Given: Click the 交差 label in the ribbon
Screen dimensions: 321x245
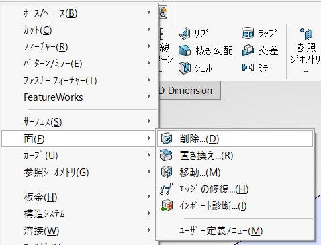Looking at the screenshot, I should [x=269, y=51].
